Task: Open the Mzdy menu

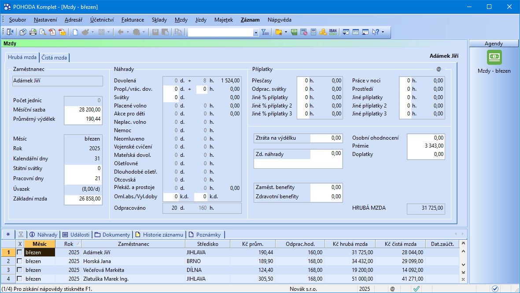Action: point(181,20)
